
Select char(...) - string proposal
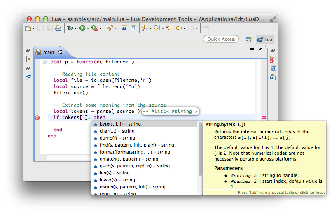[145, 131]
